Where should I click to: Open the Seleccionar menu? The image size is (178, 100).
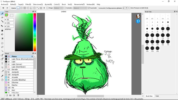38,4
